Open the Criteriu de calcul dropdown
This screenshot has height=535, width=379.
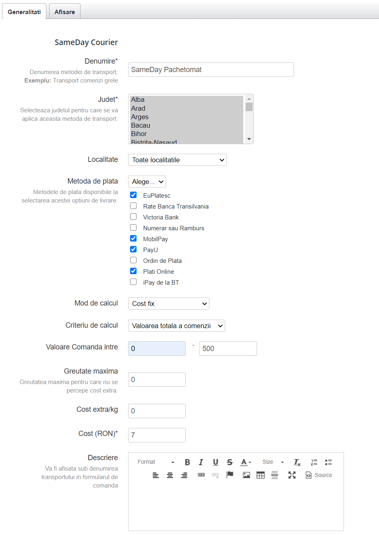(x=176, y=326)
